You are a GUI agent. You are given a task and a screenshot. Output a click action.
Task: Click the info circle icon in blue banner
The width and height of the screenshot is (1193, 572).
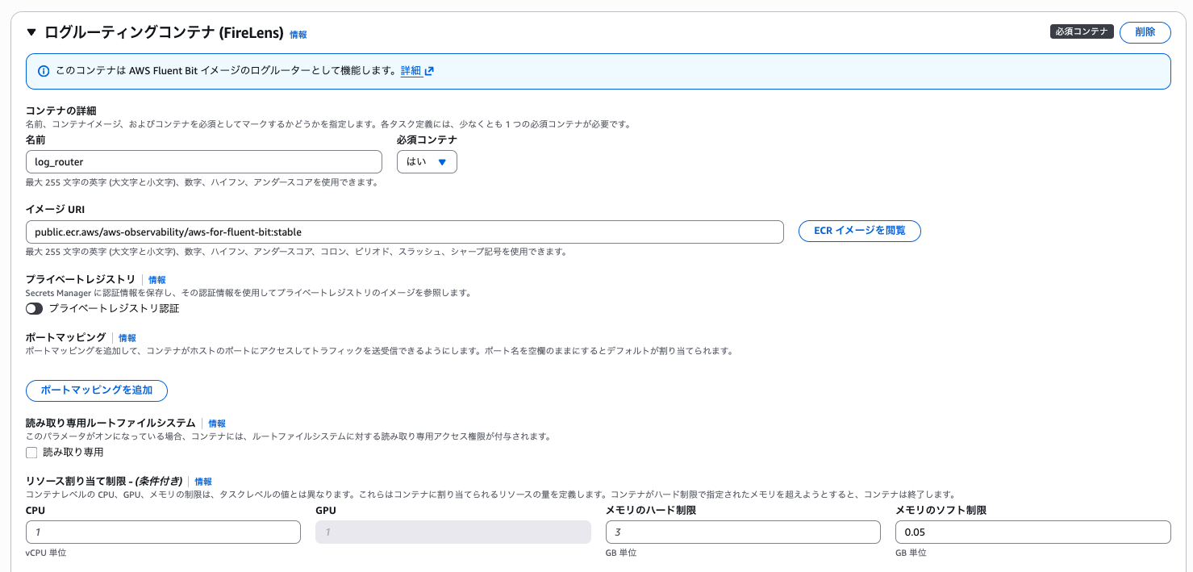point(43,71)
